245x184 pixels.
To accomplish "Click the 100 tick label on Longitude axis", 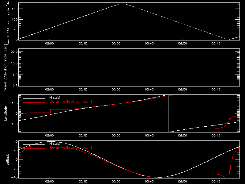I will tap(14, 103).
